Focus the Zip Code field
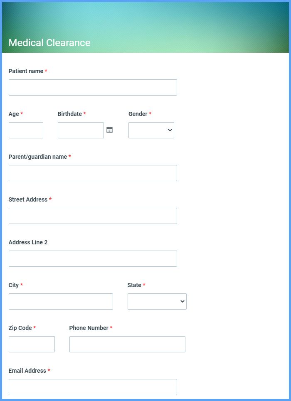The image size is (291, 401). 32,344
